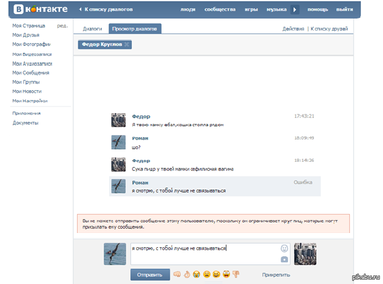Close the Федор Круглов dialog tab
This screenshot has width=383, height=284.
tap(126, 44)
